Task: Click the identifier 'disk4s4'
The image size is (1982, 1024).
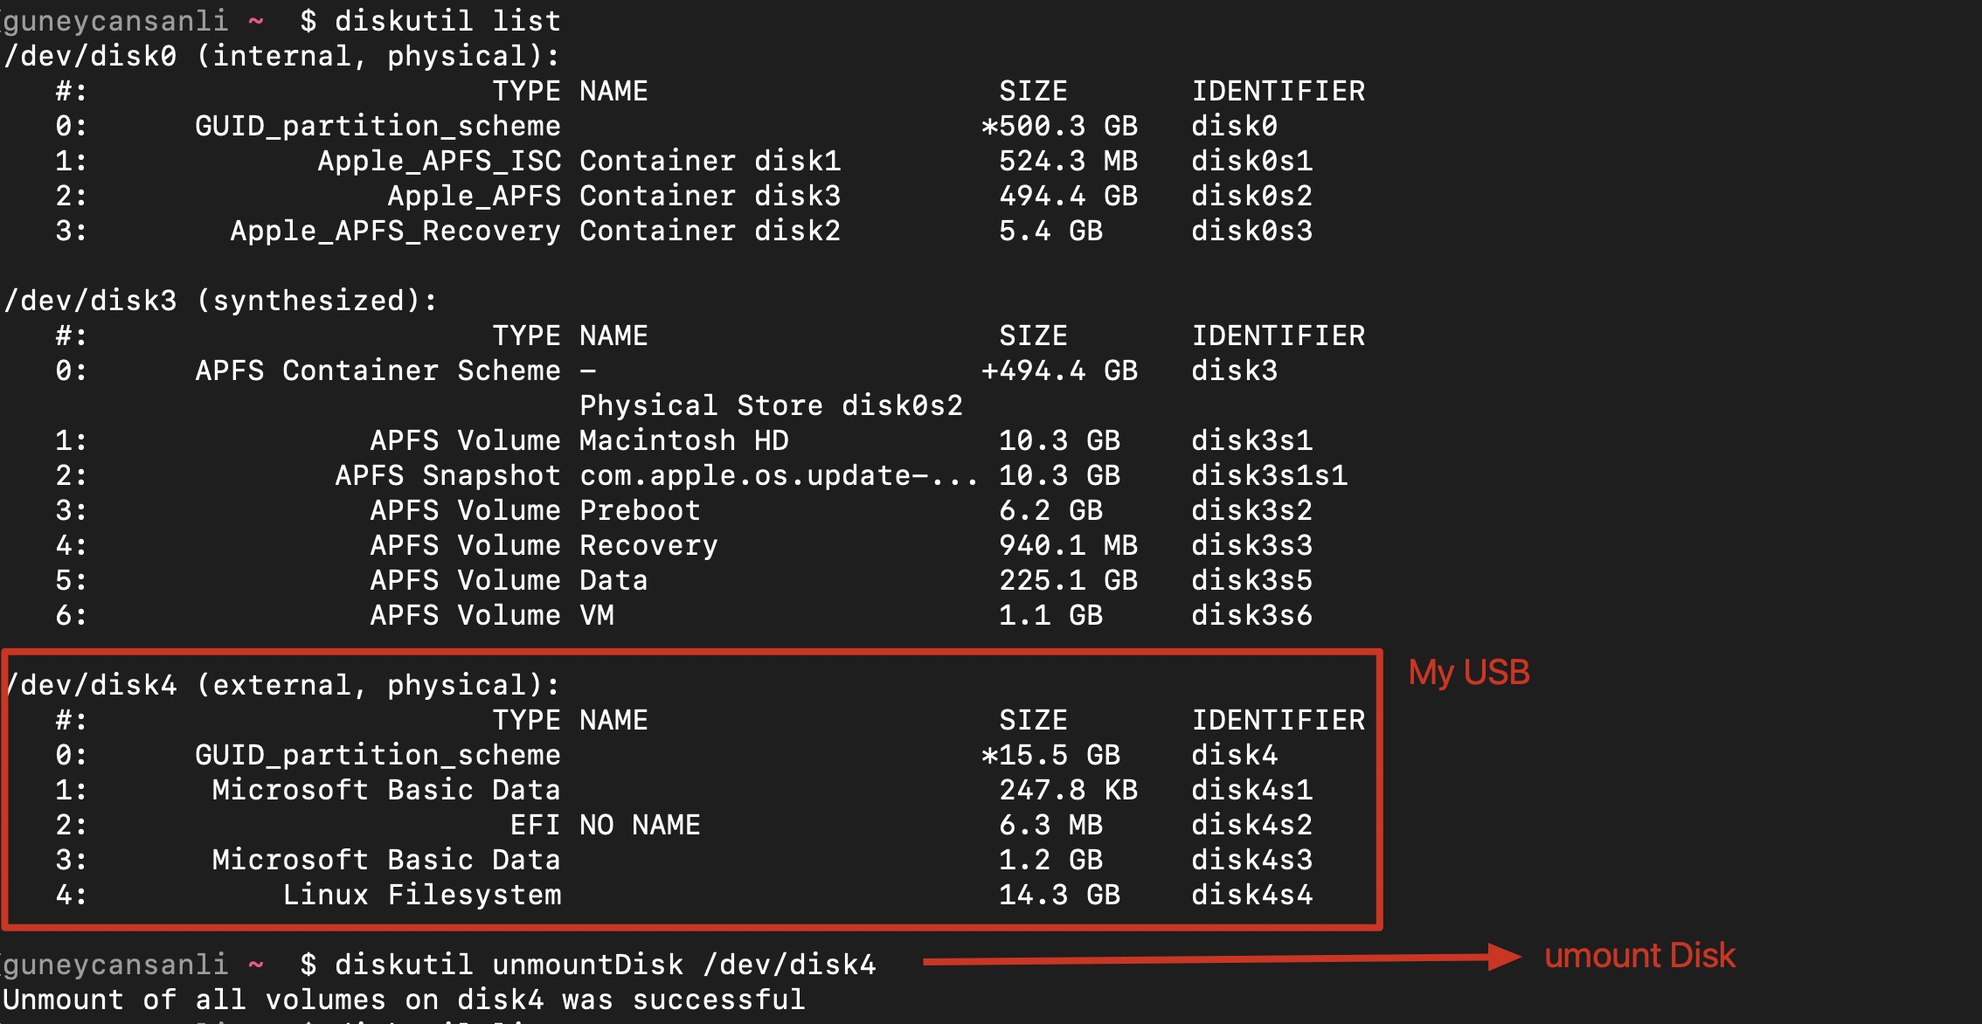Action: pos(1251,895)
